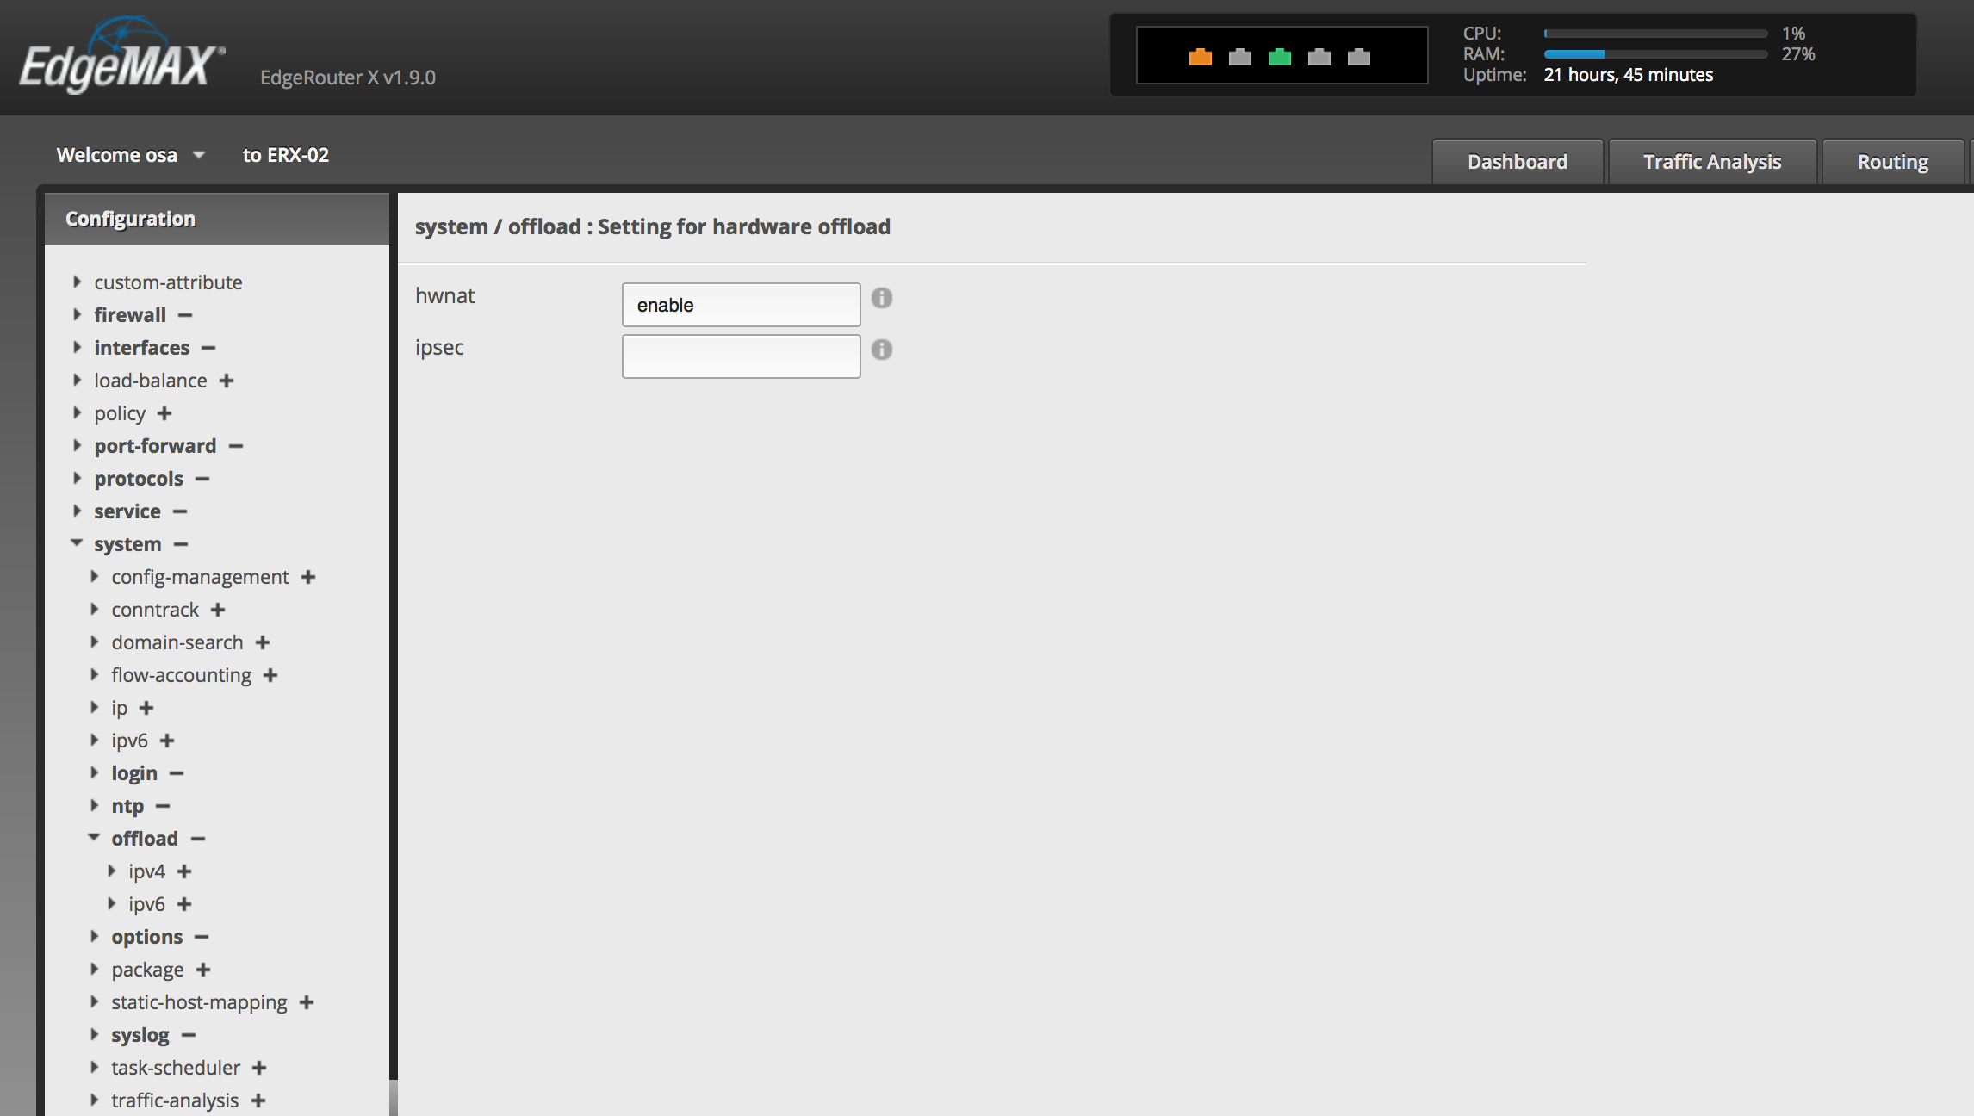Collapse the offload tree arrow
This screenshot has width=1974, height=1116.
point(94,838)
